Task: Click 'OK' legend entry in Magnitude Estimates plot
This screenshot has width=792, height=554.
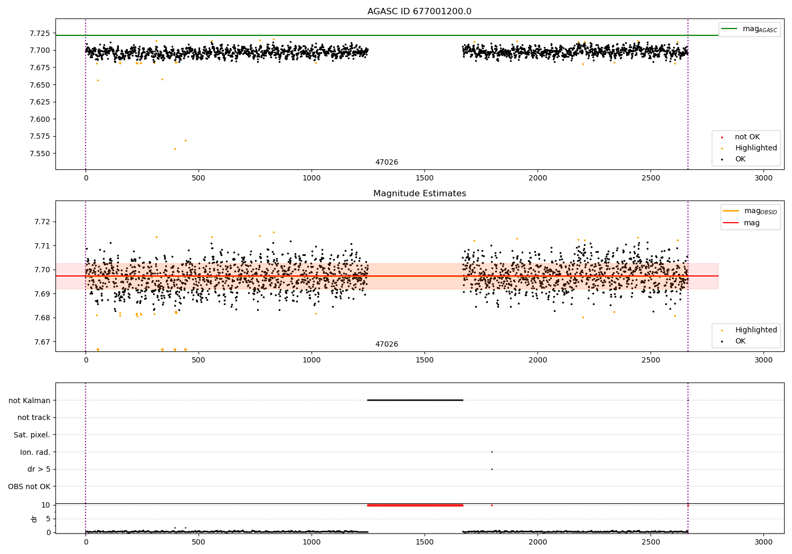Action: tap(740, 341)
